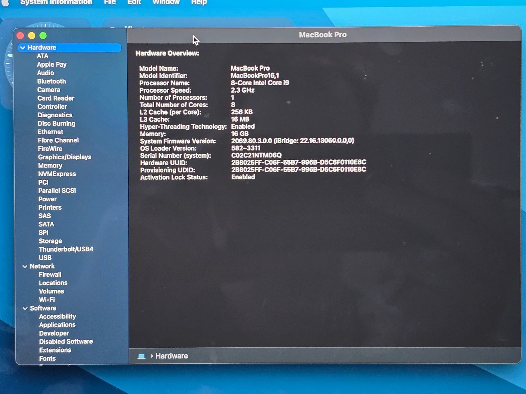
Task: Select Firewall under Network
Action: pyautogui.click(x=50, y=275)
